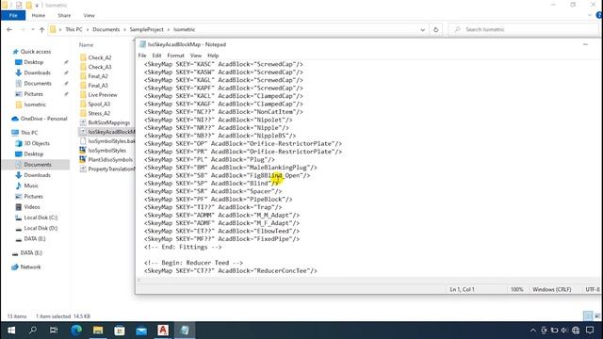603x339 pixels.
Task: Click the 100% zoom status entry
Action: point(516,289)
